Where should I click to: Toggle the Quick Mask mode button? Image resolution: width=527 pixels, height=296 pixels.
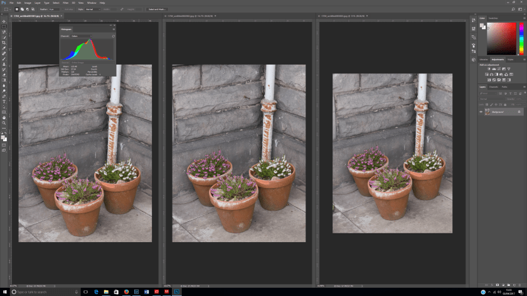[4, 145]
